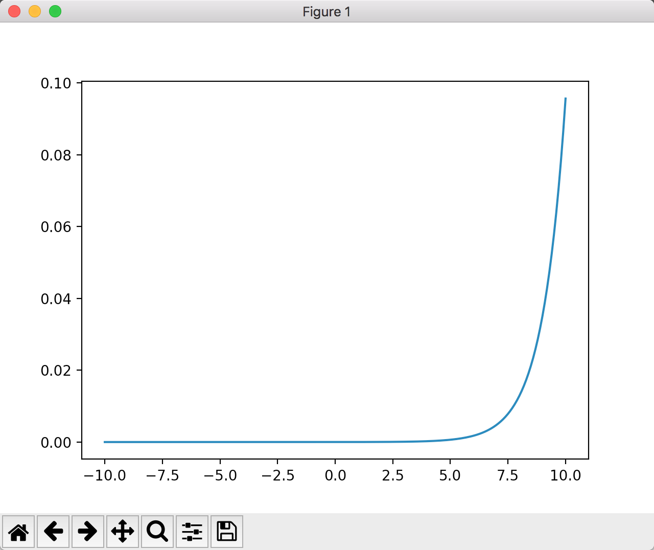Click the x-axis tick label -10.0
The width and height of the screenshot is (654, 550).
pyautogui.click(x=106, y=475)
